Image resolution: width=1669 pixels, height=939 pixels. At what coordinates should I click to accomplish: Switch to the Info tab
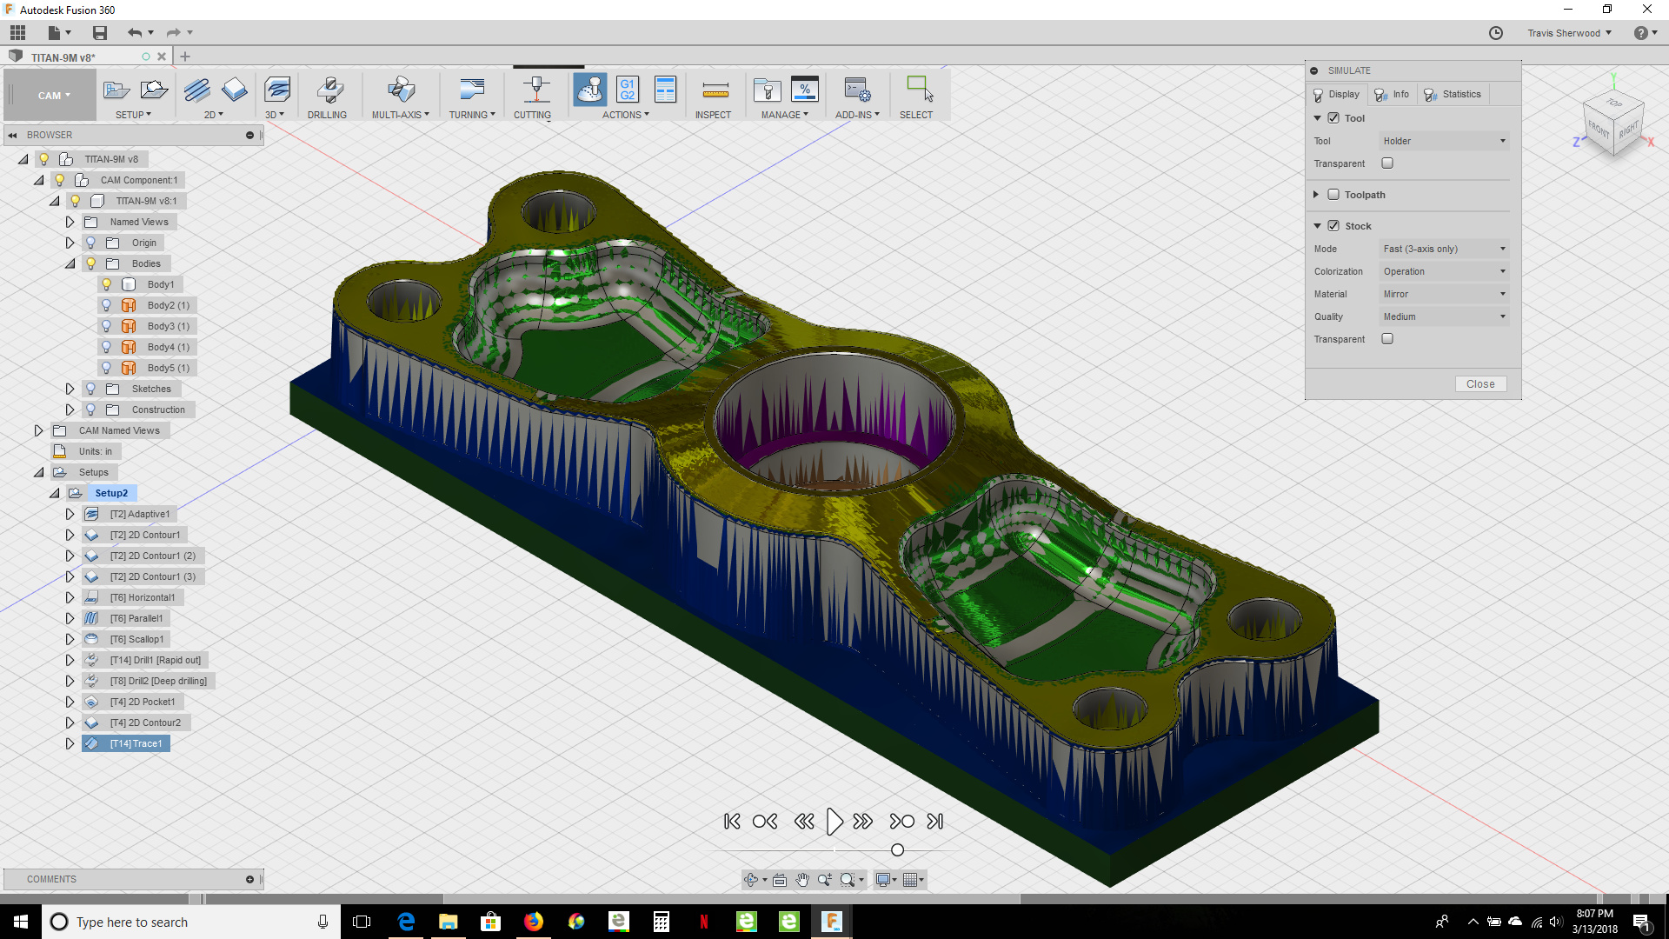1392,94
